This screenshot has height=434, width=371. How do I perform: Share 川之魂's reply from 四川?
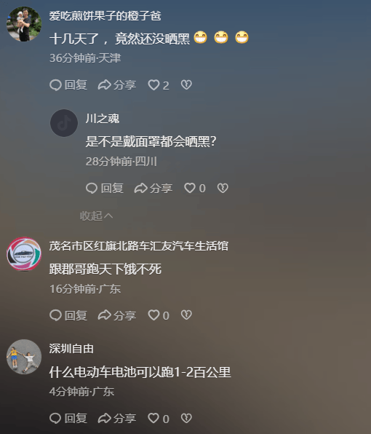(153, 188)
